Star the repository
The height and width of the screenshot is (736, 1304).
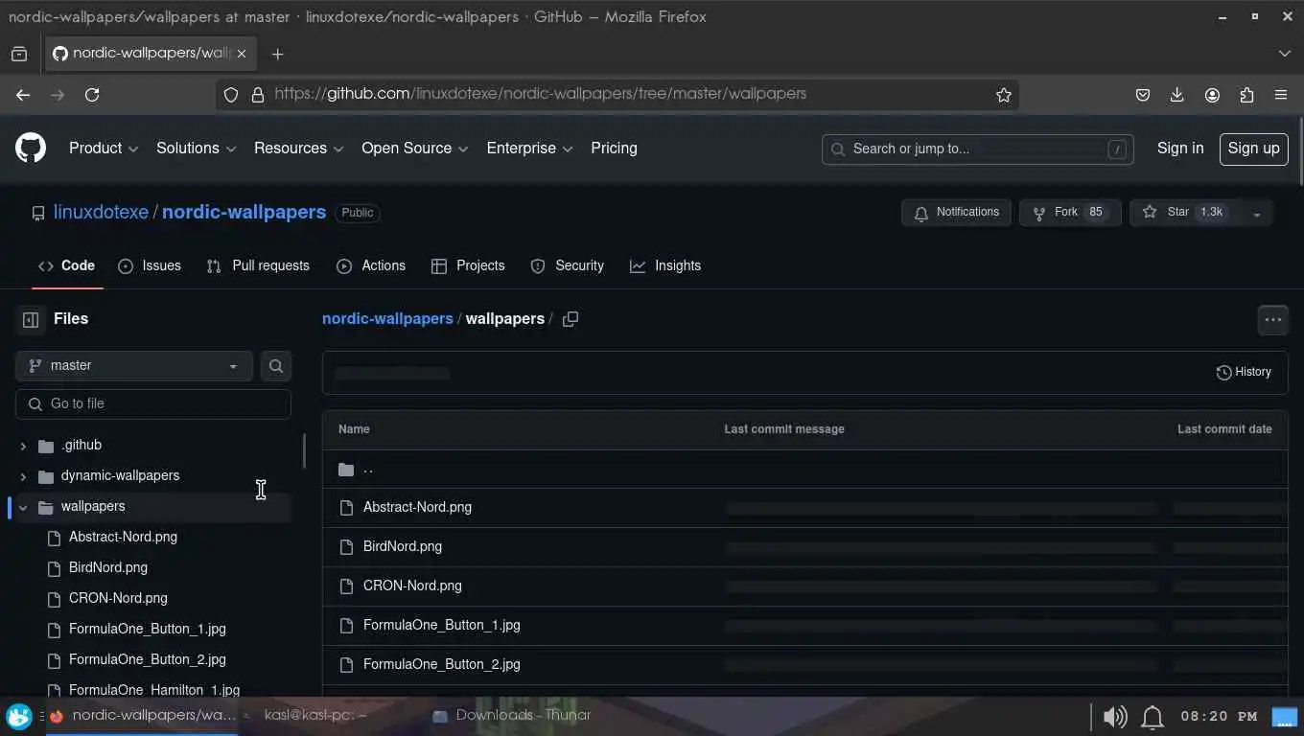click(1185, 213)
